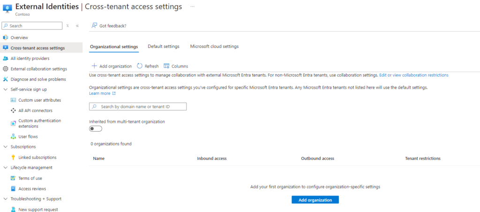Screen dimensions: 480x212
Task: Click the Overview icon in sidebar
Action: point(6,38)
